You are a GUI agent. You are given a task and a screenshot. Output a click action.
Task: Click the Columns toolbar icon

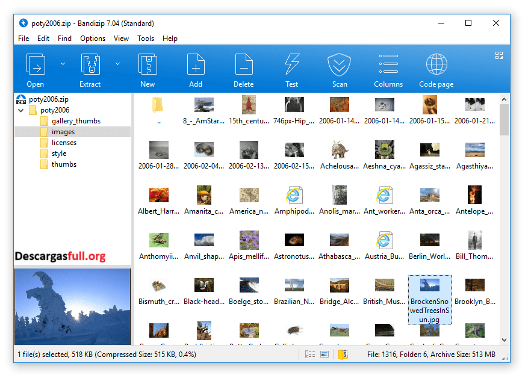(388, 64)
